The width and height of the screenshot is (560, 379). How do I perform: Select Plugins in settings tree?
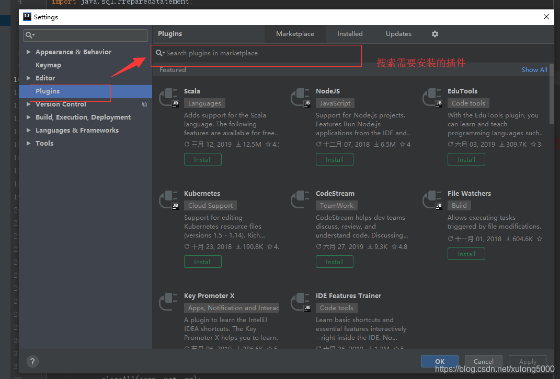(x=85, y=91)
